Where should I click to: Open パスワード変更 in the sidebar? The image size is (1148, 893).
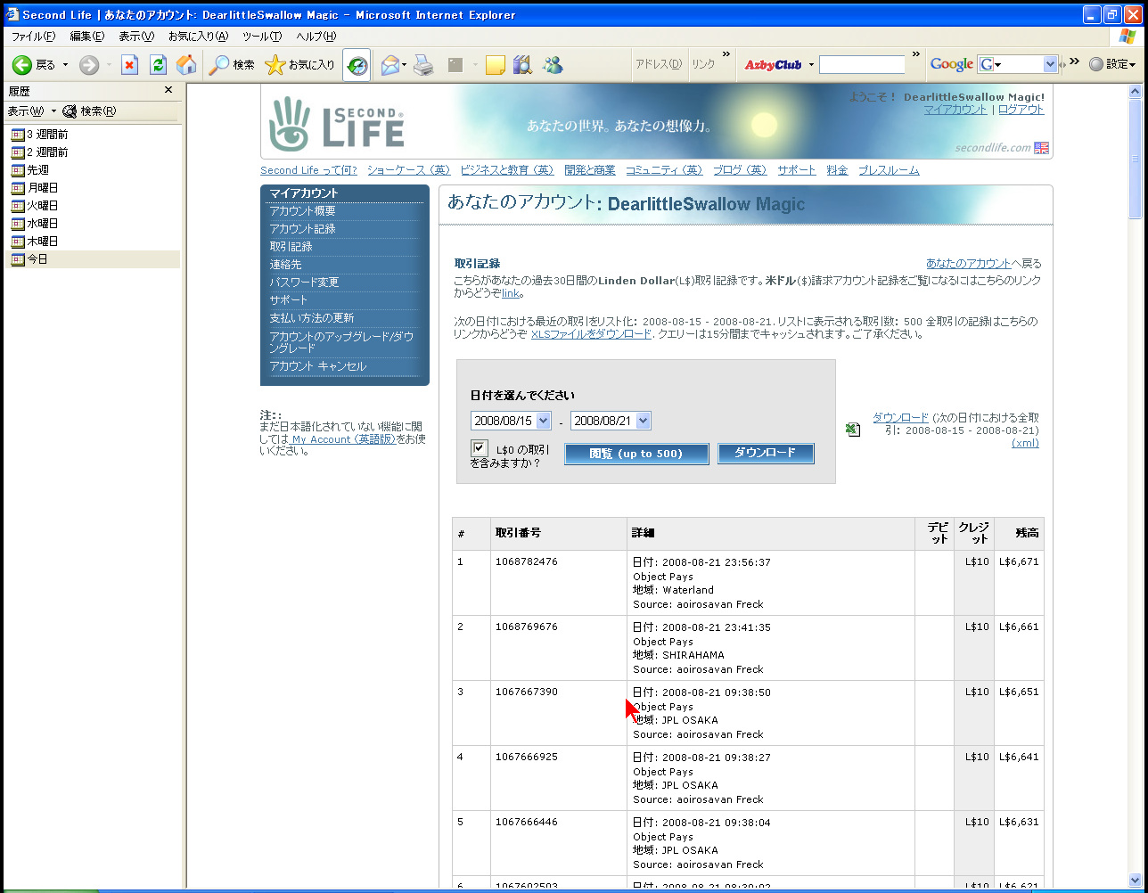point(305,283)
